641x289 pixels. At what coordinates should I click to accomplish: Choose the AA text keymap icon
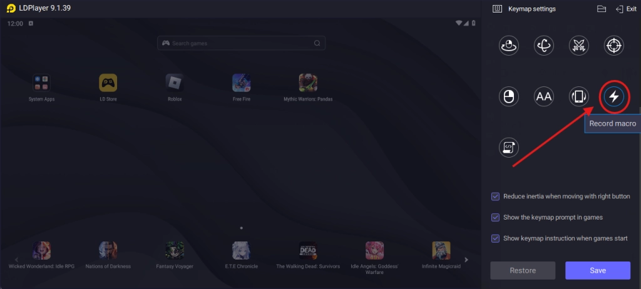click(543, 97)
